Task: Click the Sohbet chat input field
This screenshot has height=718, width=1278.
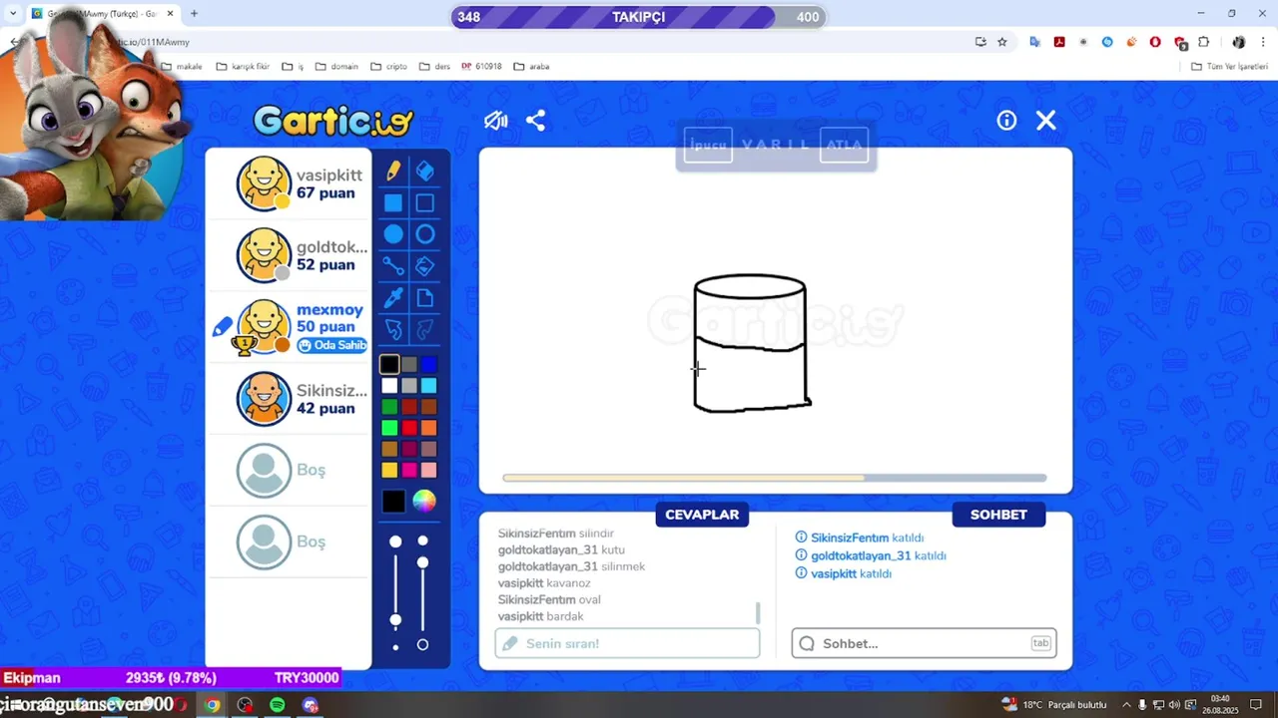Action: (924, 643)
